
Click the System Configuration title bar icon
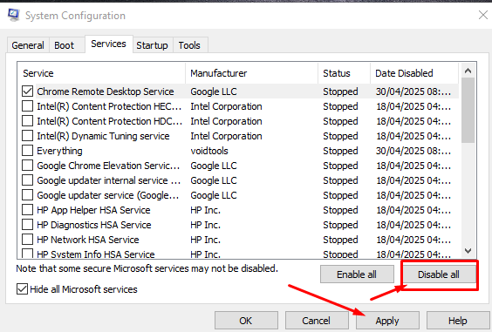tap(14, 15)
